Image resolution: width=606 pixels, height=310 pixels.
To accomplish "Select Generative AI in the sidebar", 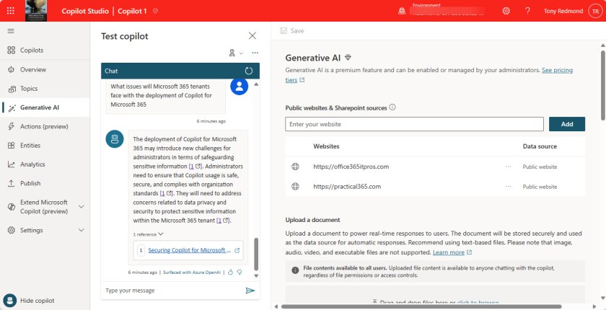I will 45,107.
